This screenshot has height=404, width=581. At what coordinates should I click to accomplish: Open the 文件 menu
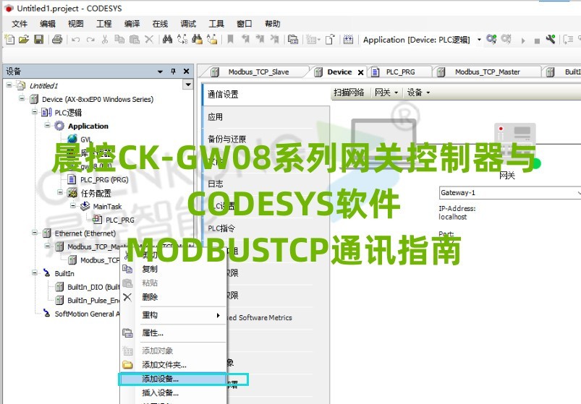[20, 24]
